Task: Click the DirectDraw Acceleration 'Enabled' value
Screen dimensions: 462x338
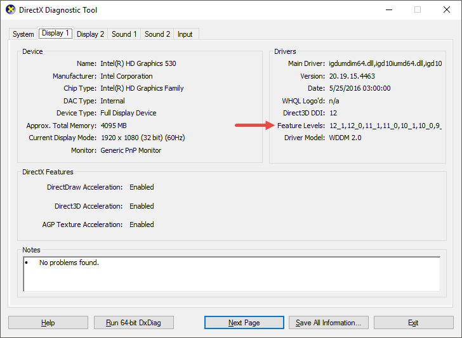Action: (x=142, y=187)
